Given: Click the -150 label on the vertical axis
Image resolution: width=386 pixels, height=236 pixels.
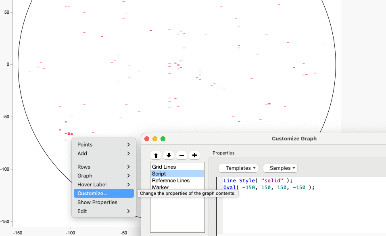Looking at the screenshot, I should (x=5, y=221).
